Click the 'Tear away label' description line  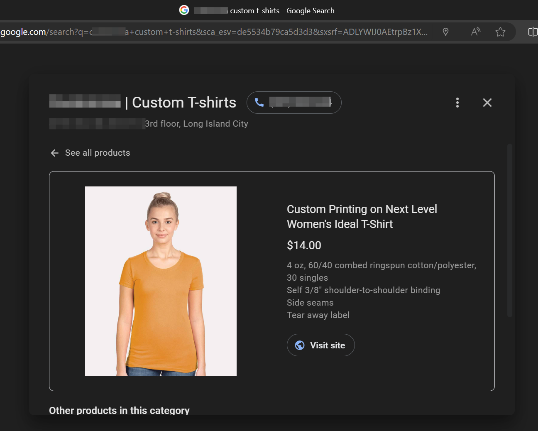[x=318, y=315]
